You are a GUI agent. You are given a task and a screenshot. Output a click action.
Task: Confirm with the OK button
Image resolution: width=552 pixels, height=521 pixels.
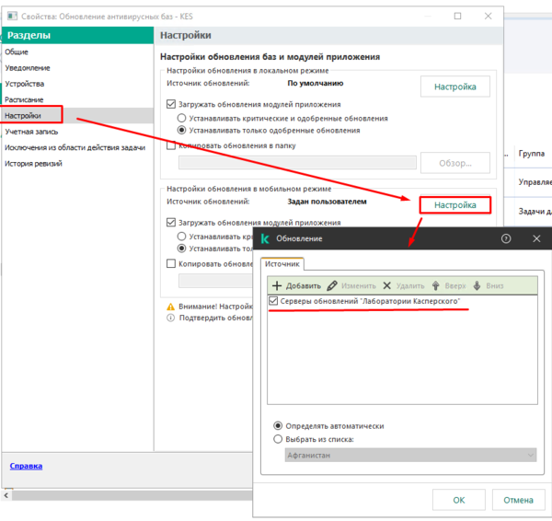459,500
